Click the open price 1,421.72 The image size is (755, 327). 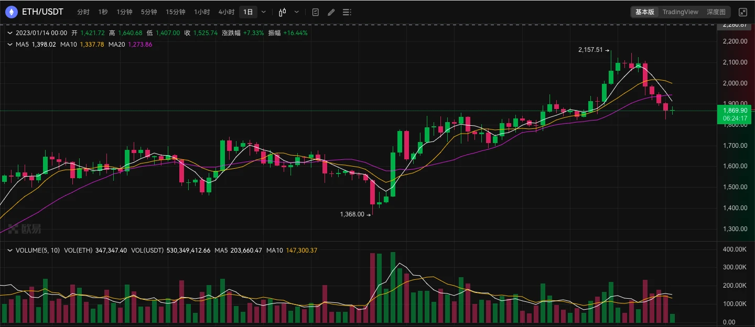pyautogui.click(x=93, y=32)
